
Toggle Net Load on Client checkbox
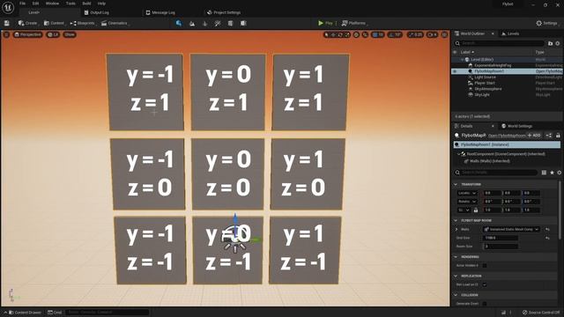[485, 284]
